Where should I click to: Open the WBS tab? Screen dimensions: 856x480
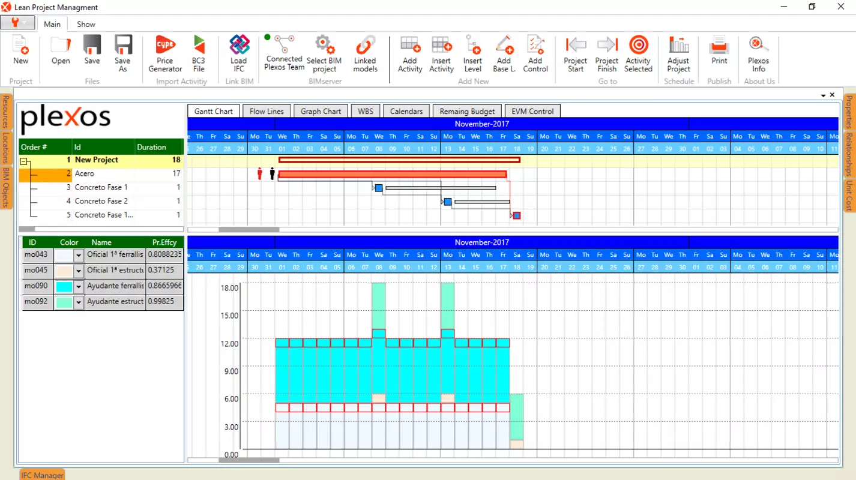point(366,111)
